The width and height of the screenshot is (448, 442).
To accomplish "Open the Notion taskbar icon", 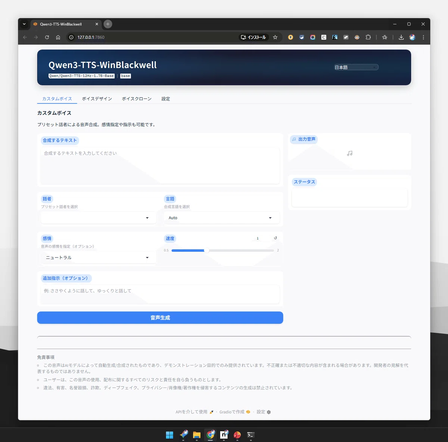I will (224, 435).
